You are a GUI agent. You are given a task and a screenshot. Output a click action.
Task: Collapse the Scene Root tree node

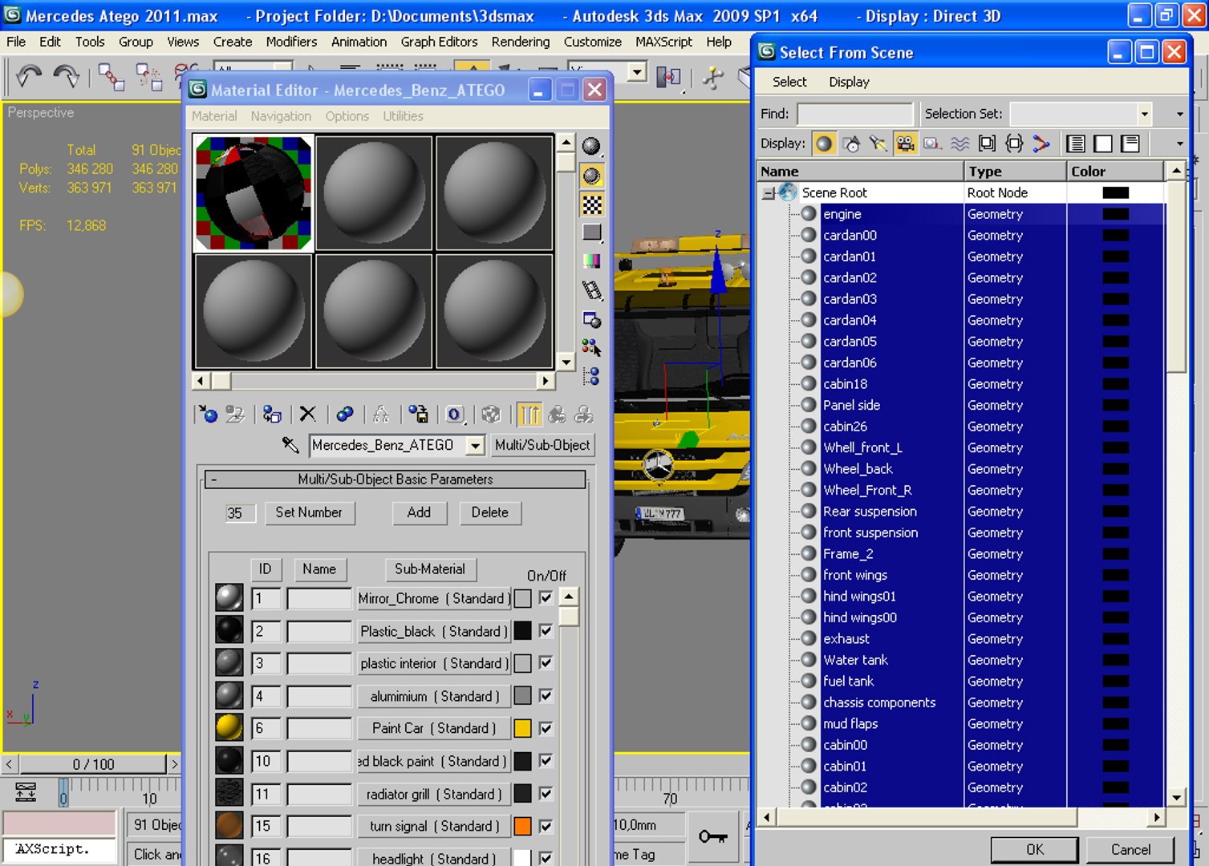click(769, 193)
